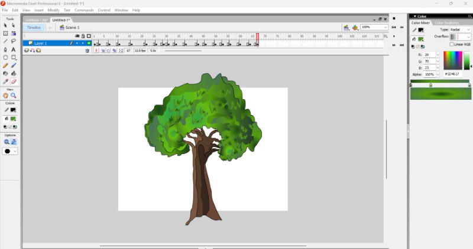Select the Eyedropper tool
473x249 pixels.
(x=6, y=81)
